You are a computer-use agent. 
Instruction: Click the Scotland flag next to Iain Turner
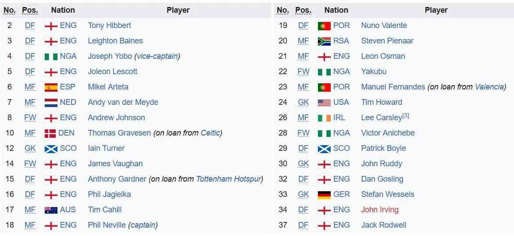pyautogui.click(x=51, y=148)
